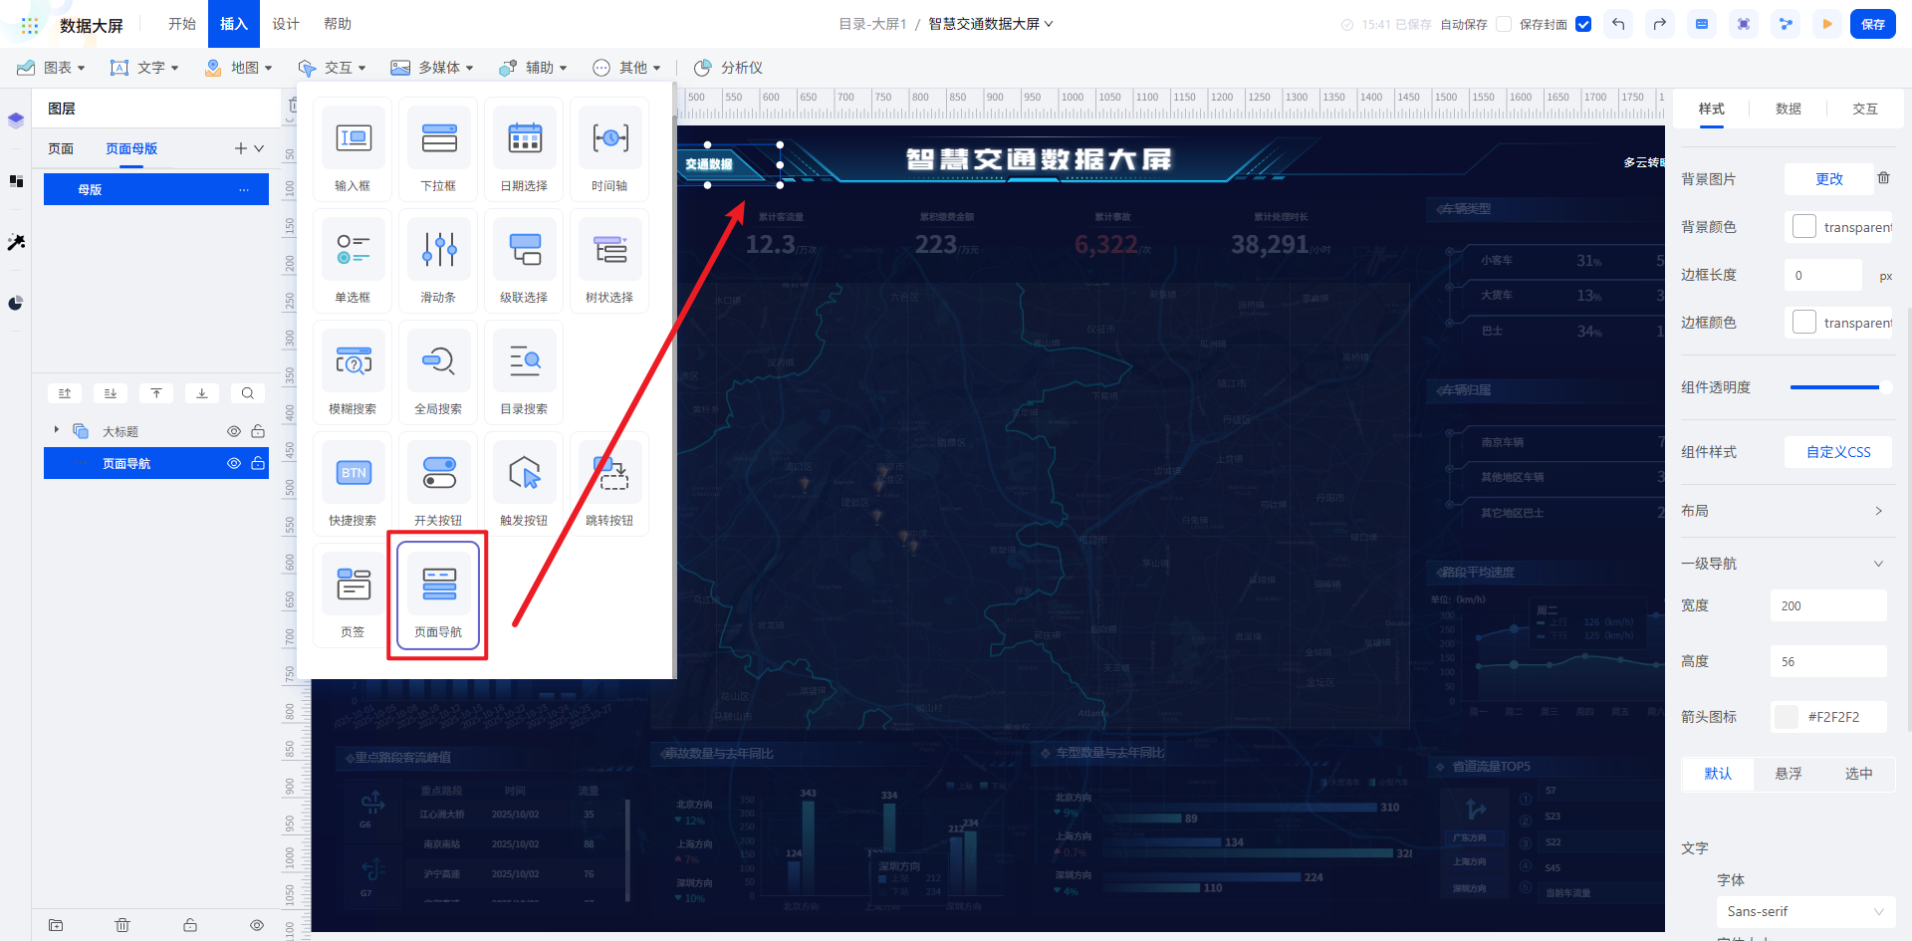The width and height of the screenshot is (1912, 941).
Task: Open the 设计 design menu tab
Action: point(286,24)
